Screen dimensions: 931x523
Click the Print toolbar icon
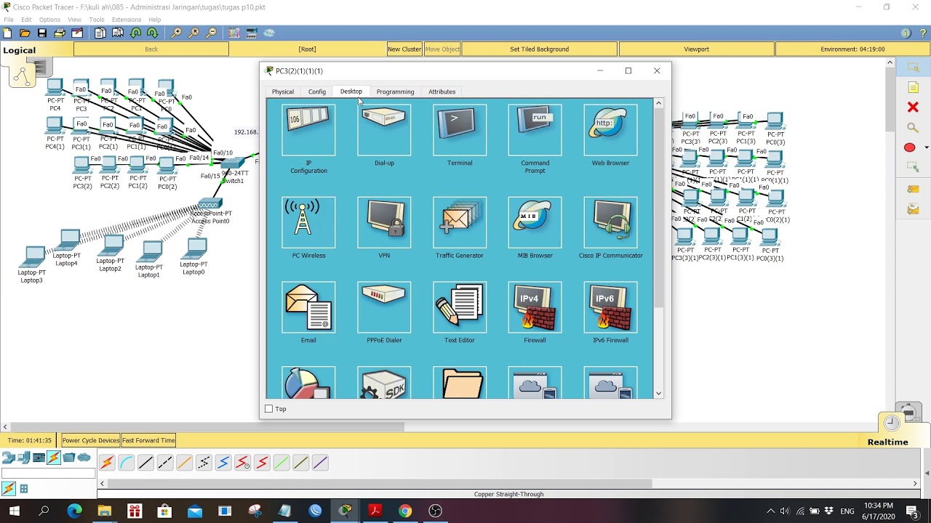click(x=60, y=33)
